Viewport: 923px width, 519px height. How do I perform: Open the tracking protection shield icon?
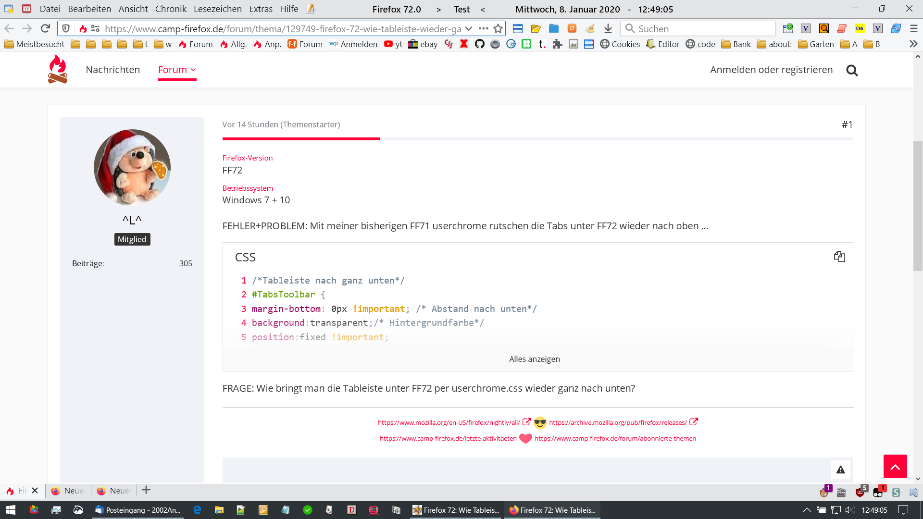coord(66,28)
